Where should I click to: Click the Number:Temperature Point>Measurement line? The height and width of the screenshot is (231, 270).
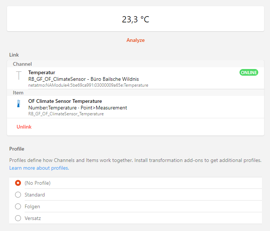[x=78, y=108]
